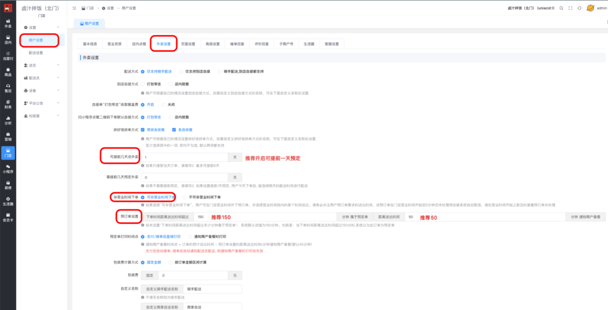The width and height of the screenshot is (608, 310).
Task: Open the 分析 section in left rail
Action: pos(8,120)
